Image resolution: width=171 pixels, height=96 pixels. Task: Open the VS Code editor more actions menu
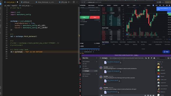tap(77, 2)
